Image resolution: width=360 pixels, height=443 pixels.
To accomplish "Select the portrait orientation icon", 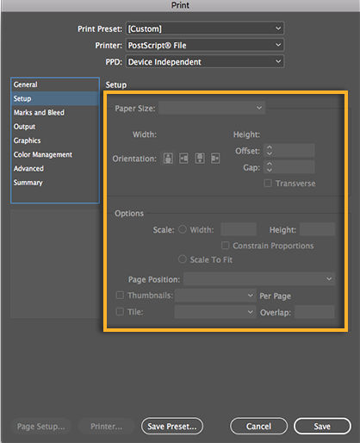I will 168,159.
